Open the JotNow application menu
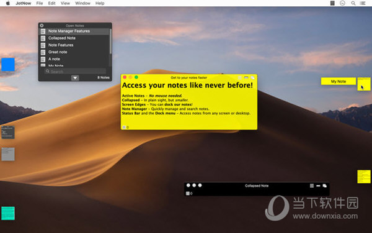The width and height of the screenshot is (372, 233). coord(24,3)
